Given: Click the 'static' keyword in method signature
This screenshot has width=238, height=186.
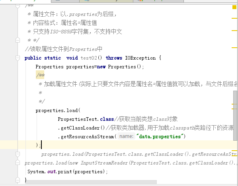Looking at the screenshot, I should coord(53,58).
